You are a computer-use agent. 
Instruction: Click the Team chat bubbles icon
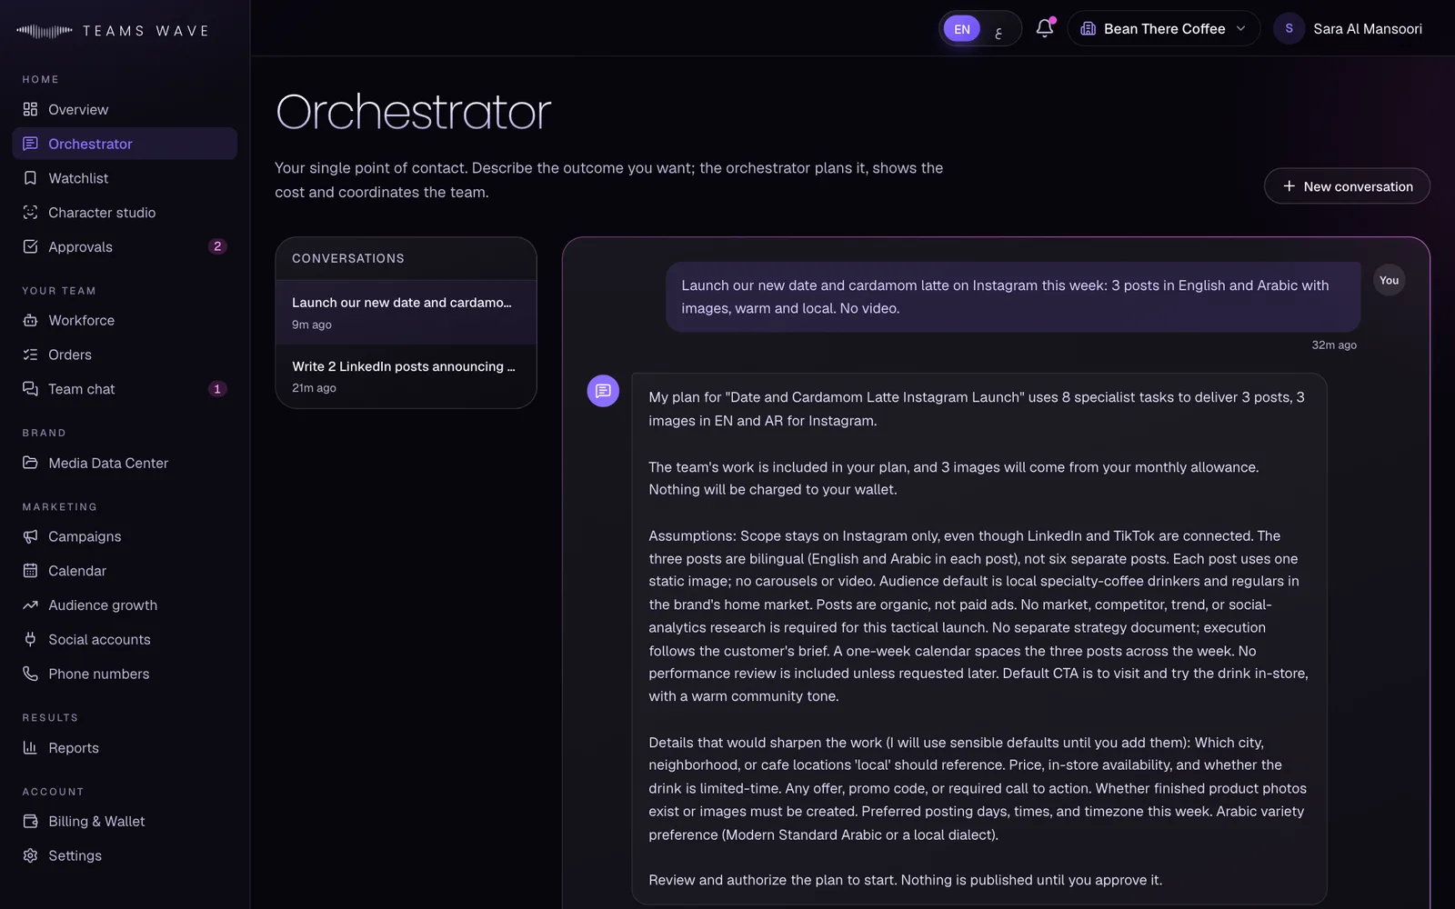(30, 389)
